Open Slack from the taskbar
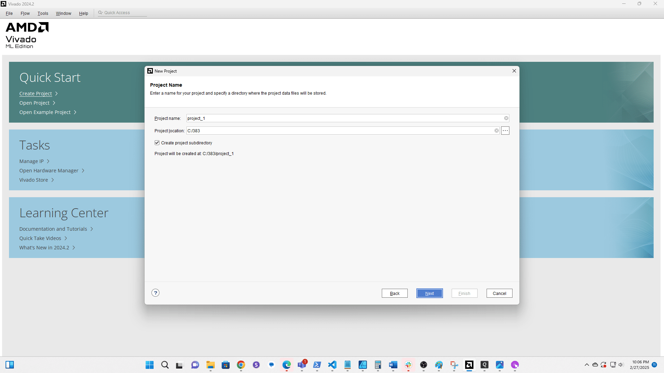Image resolution: width=664 pixels, height=373 pixels. click(408, 365)
